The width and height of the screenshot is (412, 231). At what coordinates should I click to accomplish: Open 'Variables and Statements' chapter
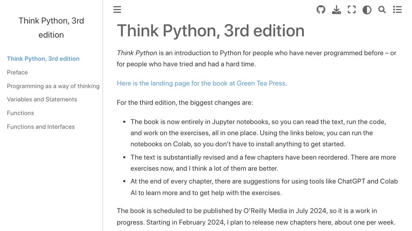tap(42, 100)
